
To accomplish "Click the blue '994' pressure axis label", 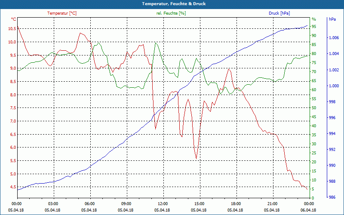I will click(332, 134).
